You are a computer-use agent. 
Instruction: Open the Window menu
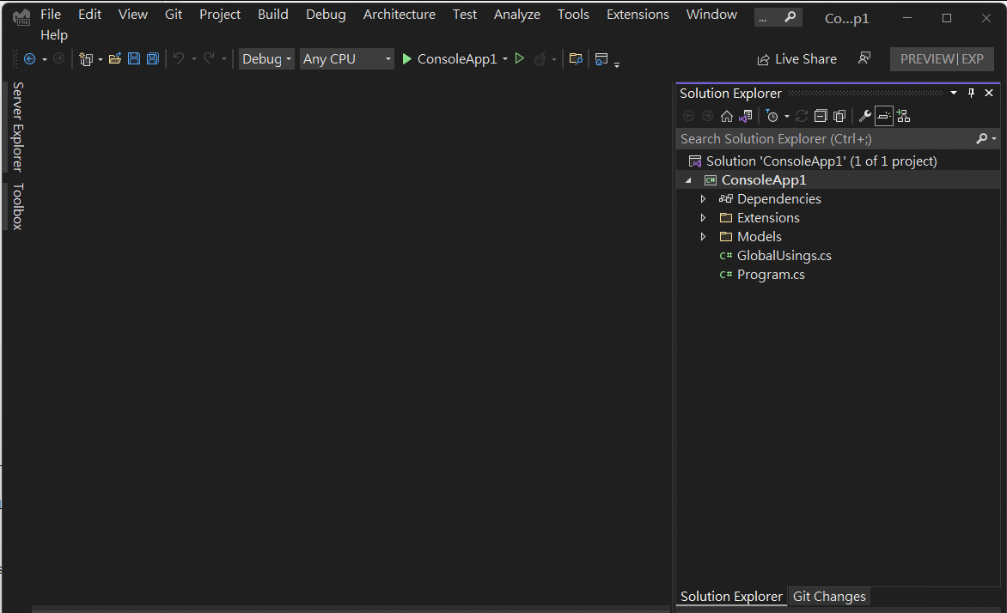711,14
